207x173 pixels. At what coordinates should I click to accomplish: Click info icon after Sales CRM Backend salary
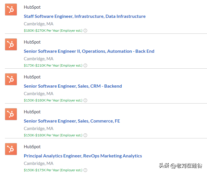click(x=85, y=100)
